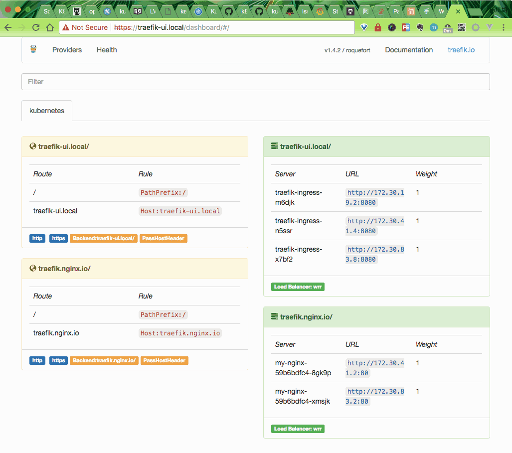Click the Traefik gopher logo
512x453 pixels.
click(x=33, y=49)
